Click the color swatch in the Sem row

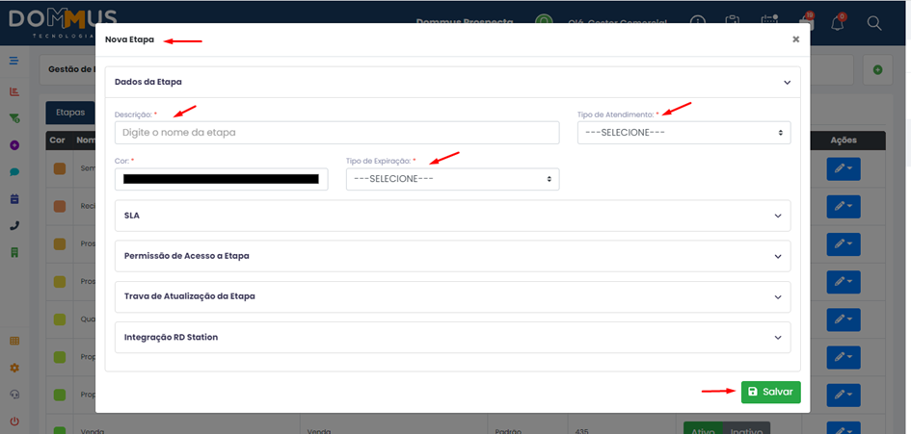coord(59,168)
